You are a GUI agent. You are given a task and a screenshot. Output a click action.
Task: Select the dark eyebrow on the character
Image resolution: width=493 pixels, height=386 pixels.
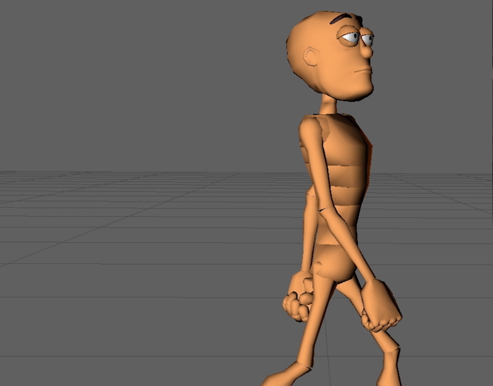pyautogui.click(x=341, y=18)
